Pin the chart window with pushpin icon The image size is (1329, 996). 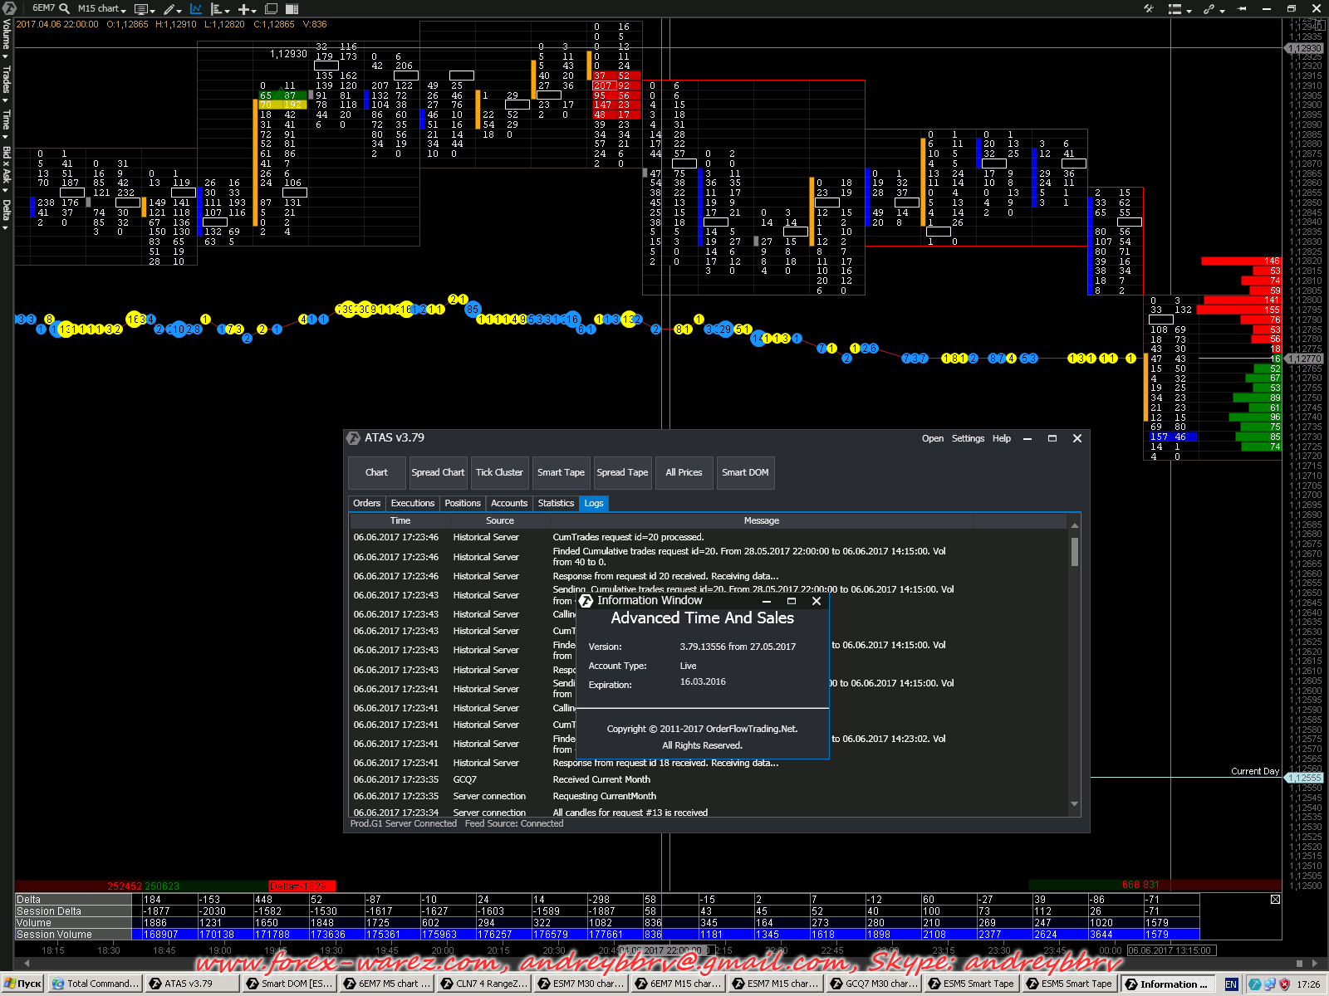point(1242,9)
